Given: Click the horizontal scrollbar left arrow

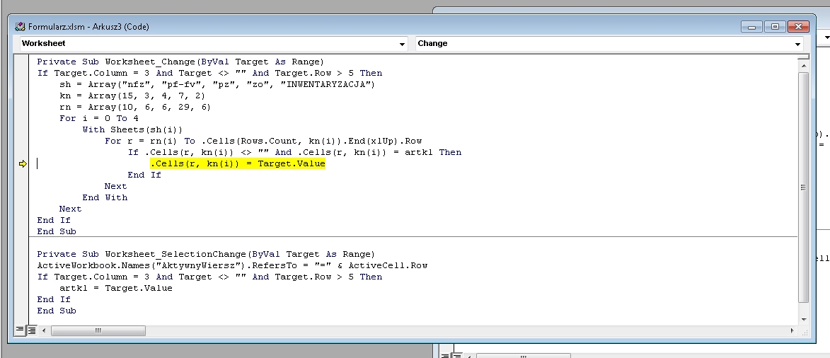Looking at the screenshot, I should [44, 330].
